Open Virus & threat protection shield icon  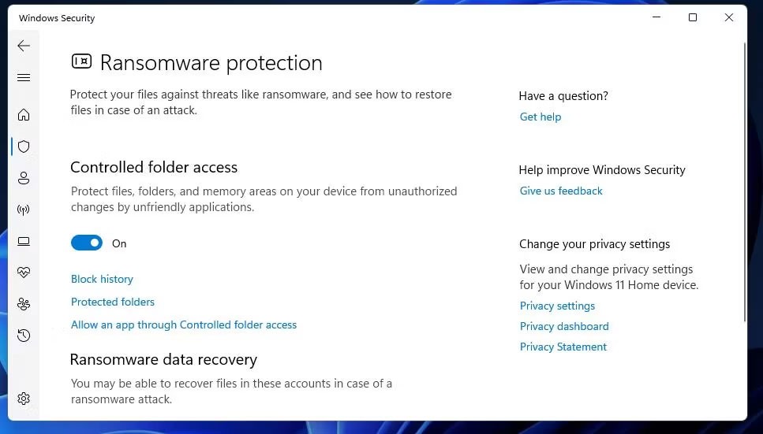(24, 147)
